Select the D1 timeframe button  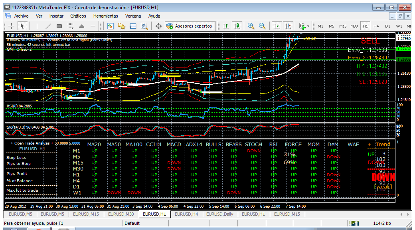[x=387, y=26]
